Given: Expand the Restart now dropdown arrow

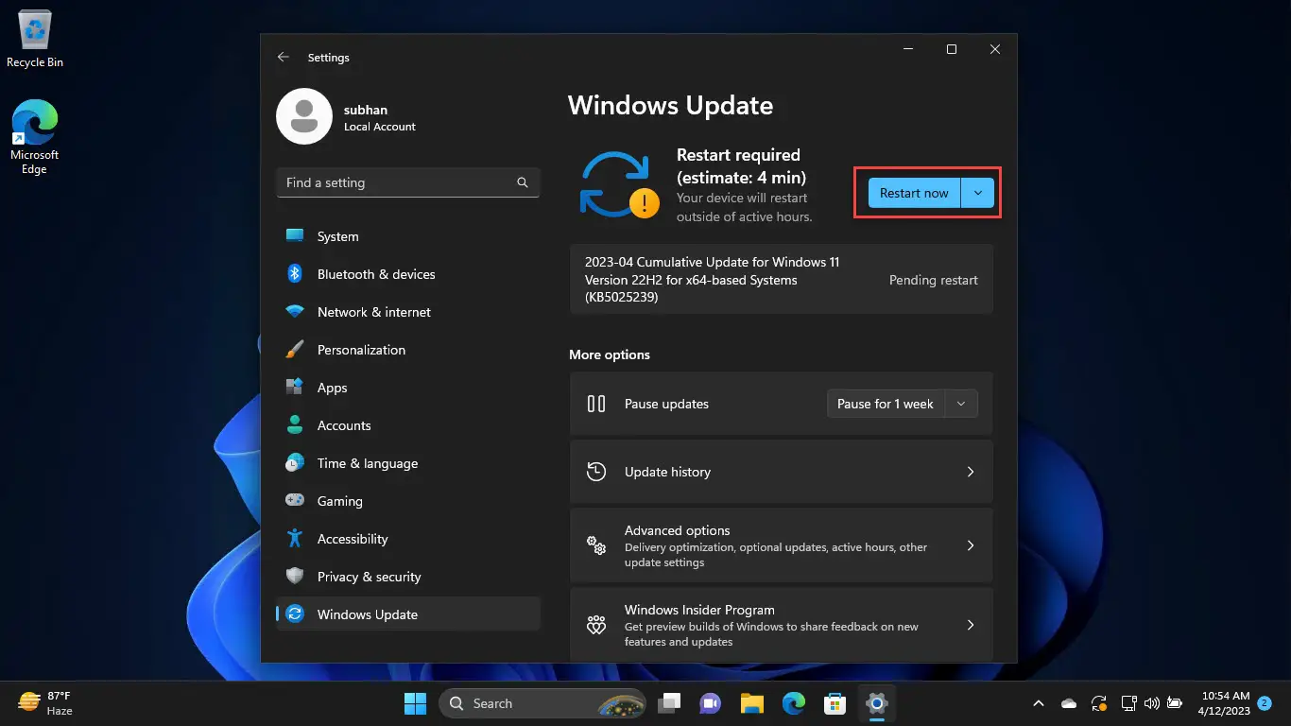Looking at the screenshot, I should click(978, 193).
